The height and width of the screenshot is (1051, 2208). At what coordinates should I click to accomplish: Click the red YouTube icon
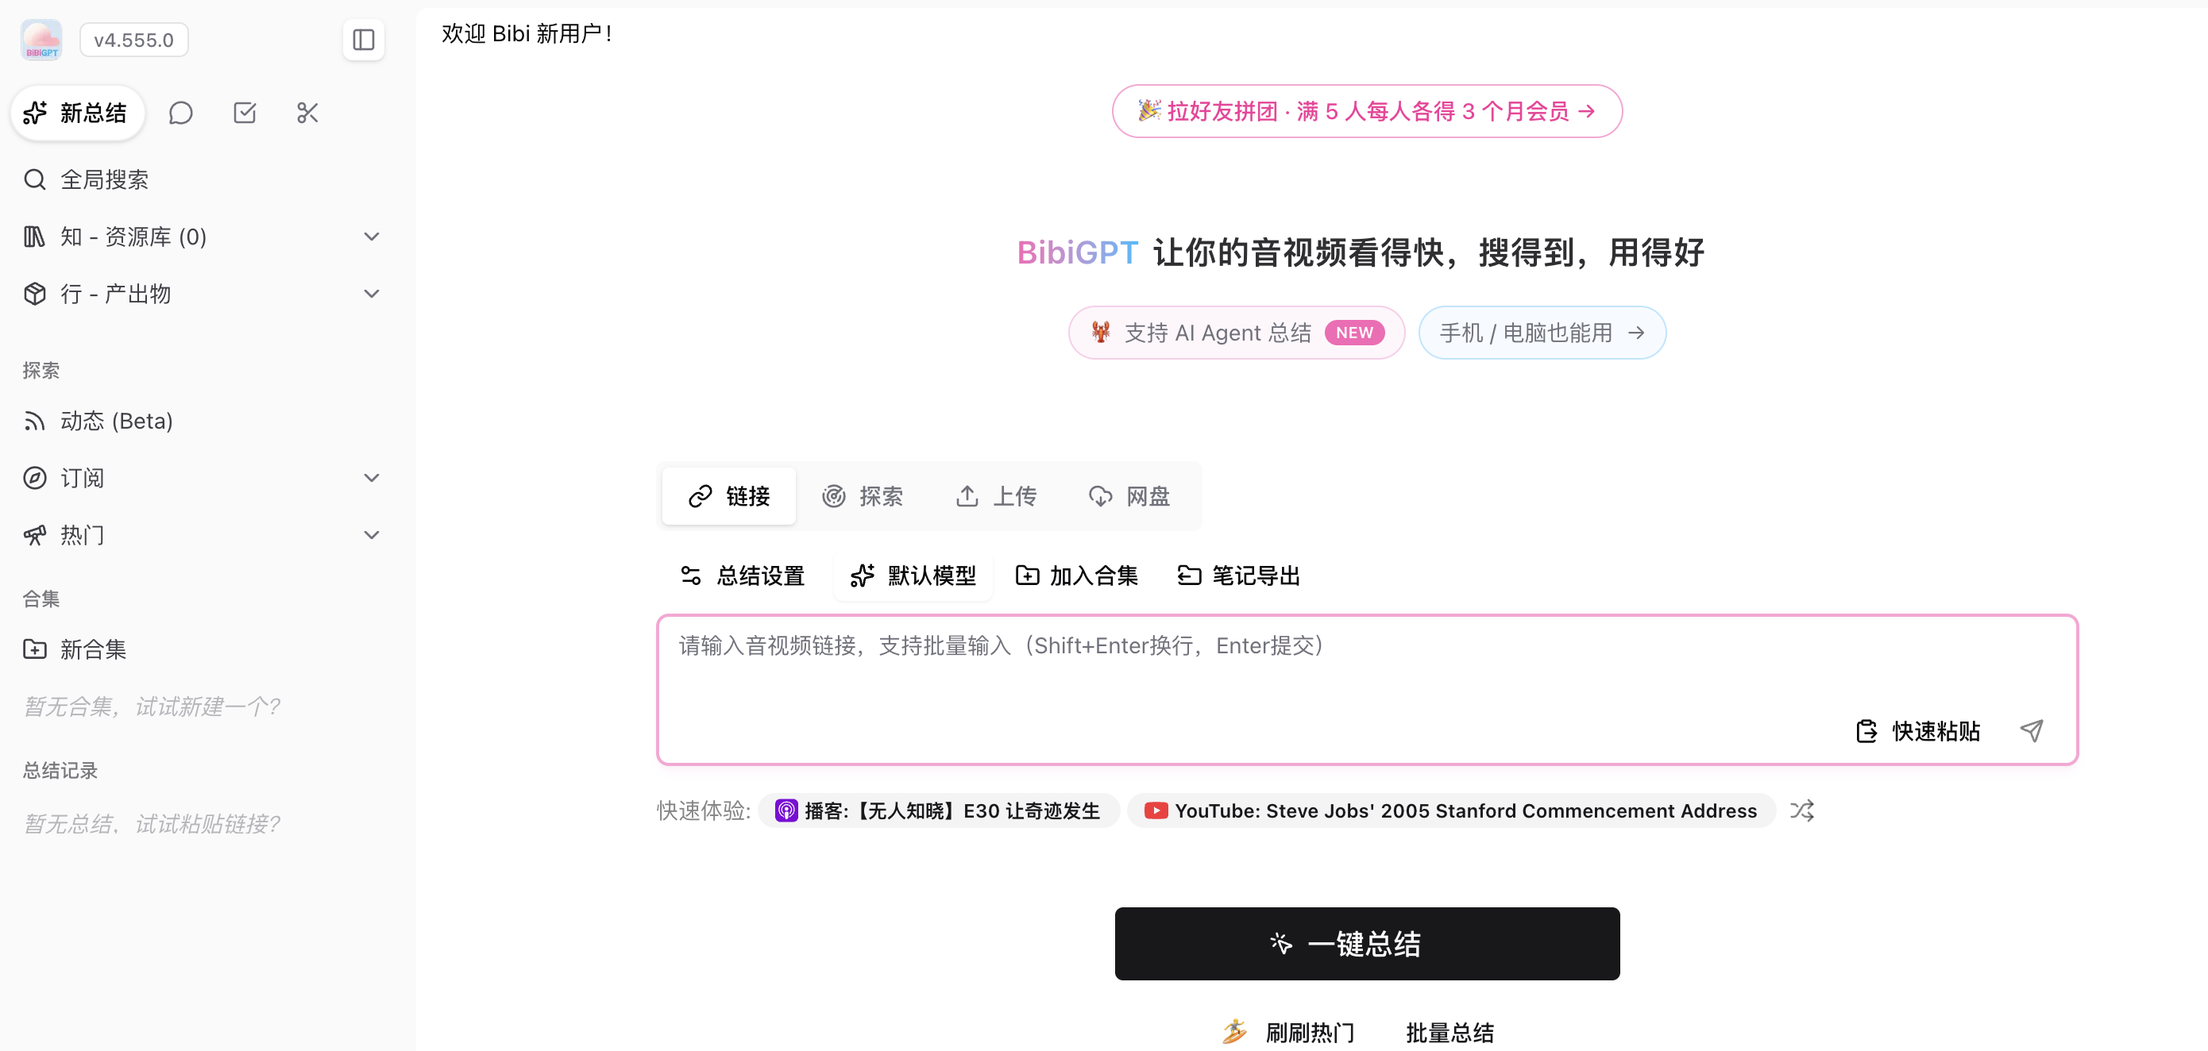pos(1156,810)
